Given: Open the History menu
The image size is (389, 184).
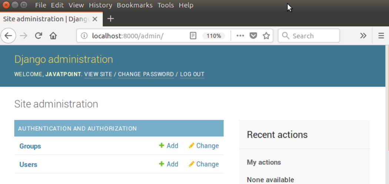Looking at the screenshot, I should tap(100, 5).
